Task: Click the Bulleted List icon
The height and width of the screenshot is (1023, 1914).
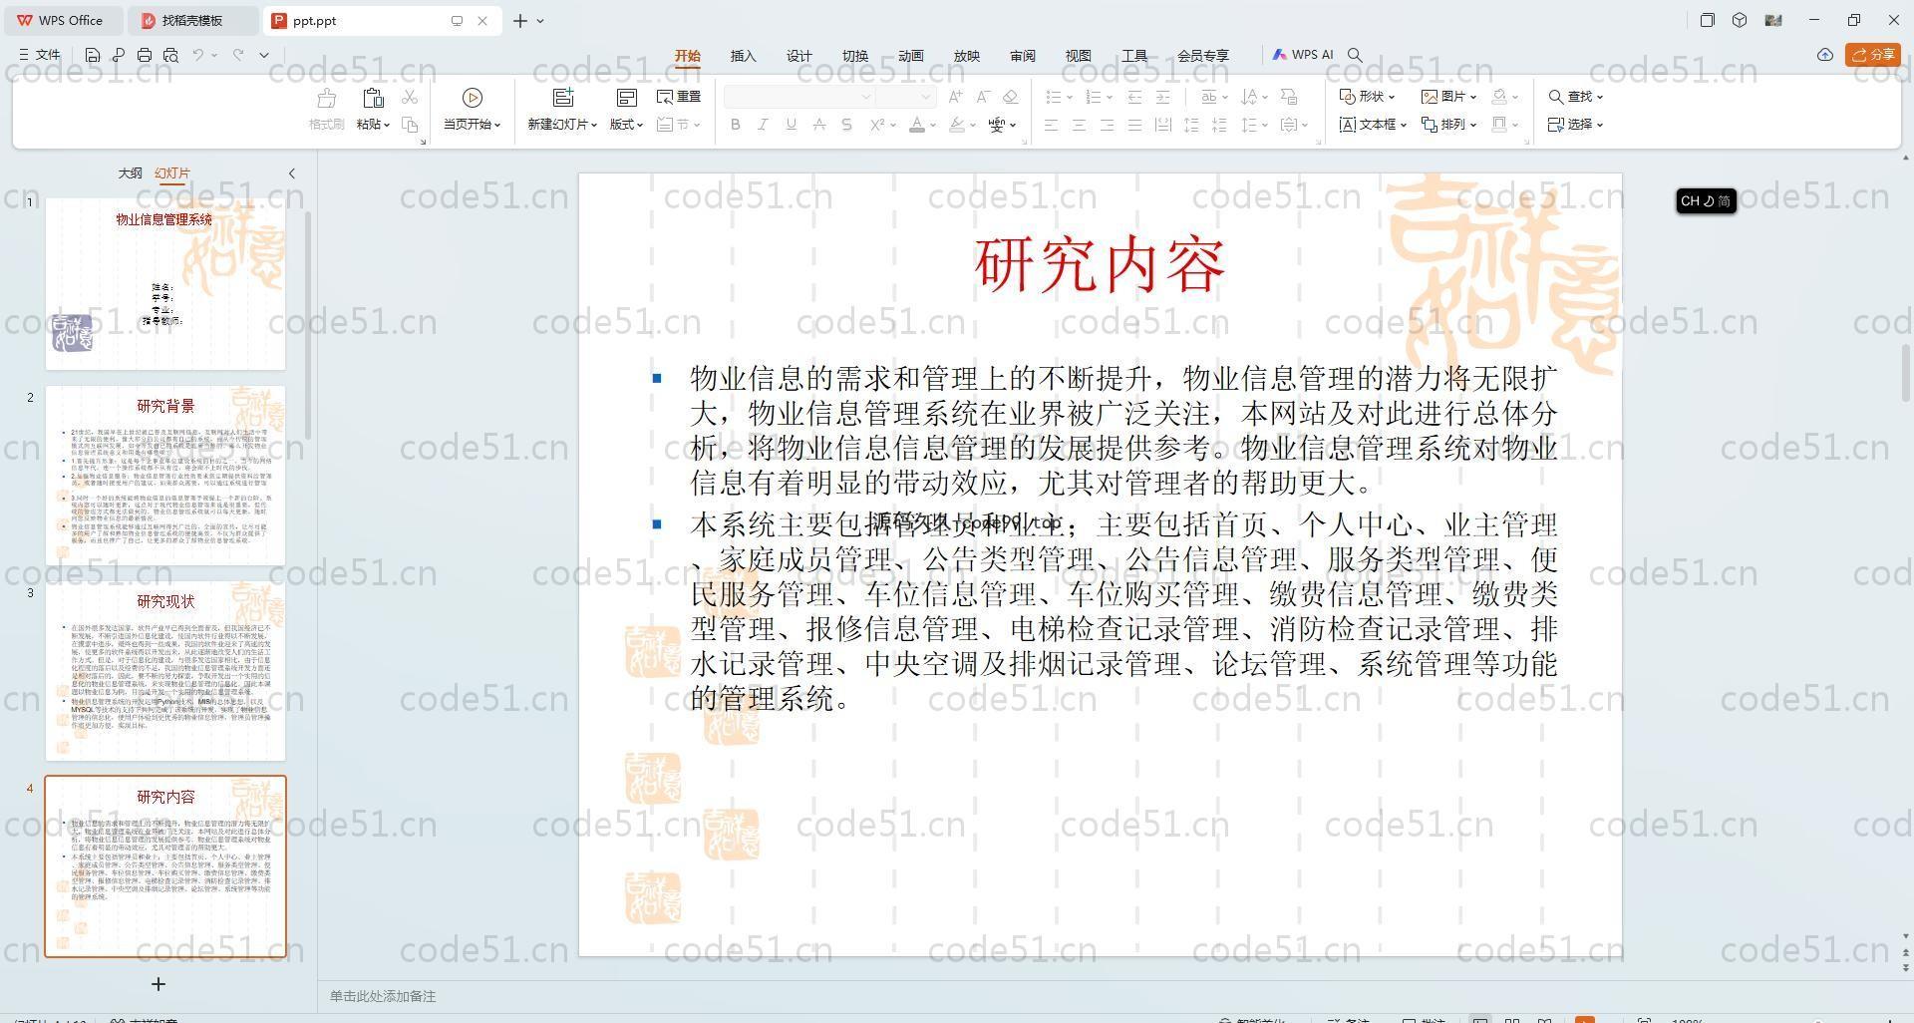Action: 1053,97
